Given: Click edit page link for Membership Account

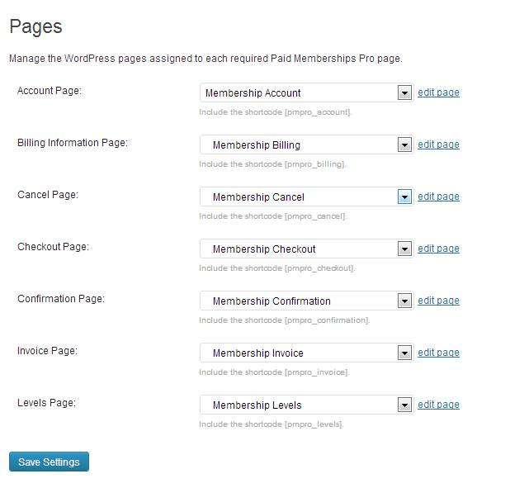Looking at the screenshot, I should [x=438, y=92].
